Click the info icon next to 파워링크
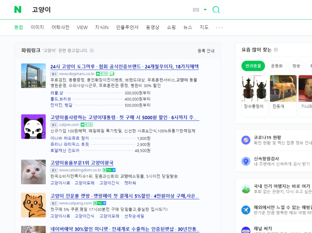312x233 pixels. (92, 50)
